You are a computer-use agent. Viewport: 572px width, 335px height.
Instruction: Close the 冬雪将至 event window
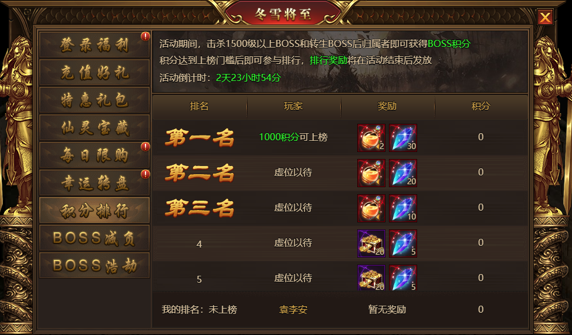click(x=545, y=17)
